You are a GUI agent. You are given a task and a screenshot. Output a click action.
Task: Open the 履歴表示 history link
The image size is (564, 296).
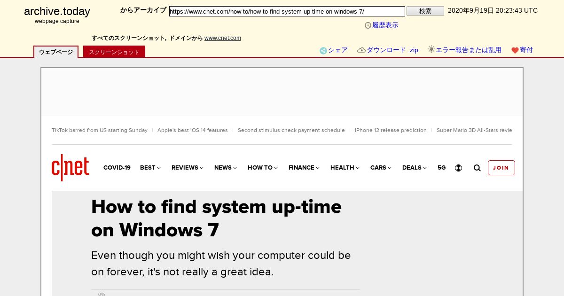385,25
